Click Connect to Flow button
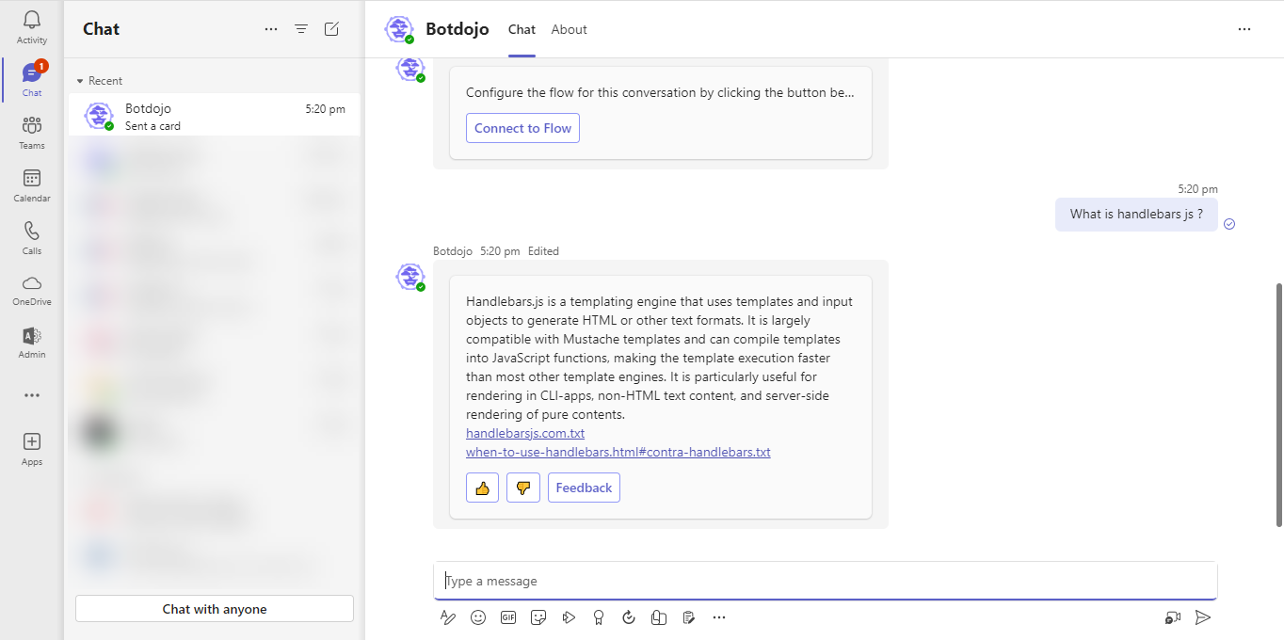The image size is (1284, 640). pos(522,128)
